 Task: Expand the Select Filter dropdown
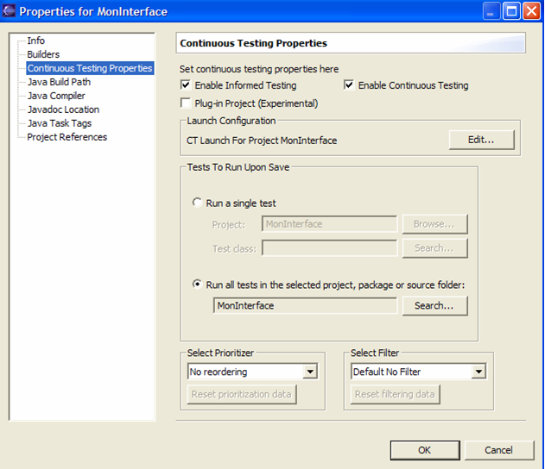(x=478, y=372)
